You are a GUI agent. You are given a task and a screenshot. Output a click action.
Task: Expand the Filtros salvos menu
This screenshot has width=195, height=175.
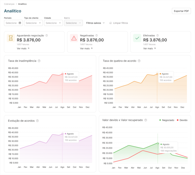95,23
